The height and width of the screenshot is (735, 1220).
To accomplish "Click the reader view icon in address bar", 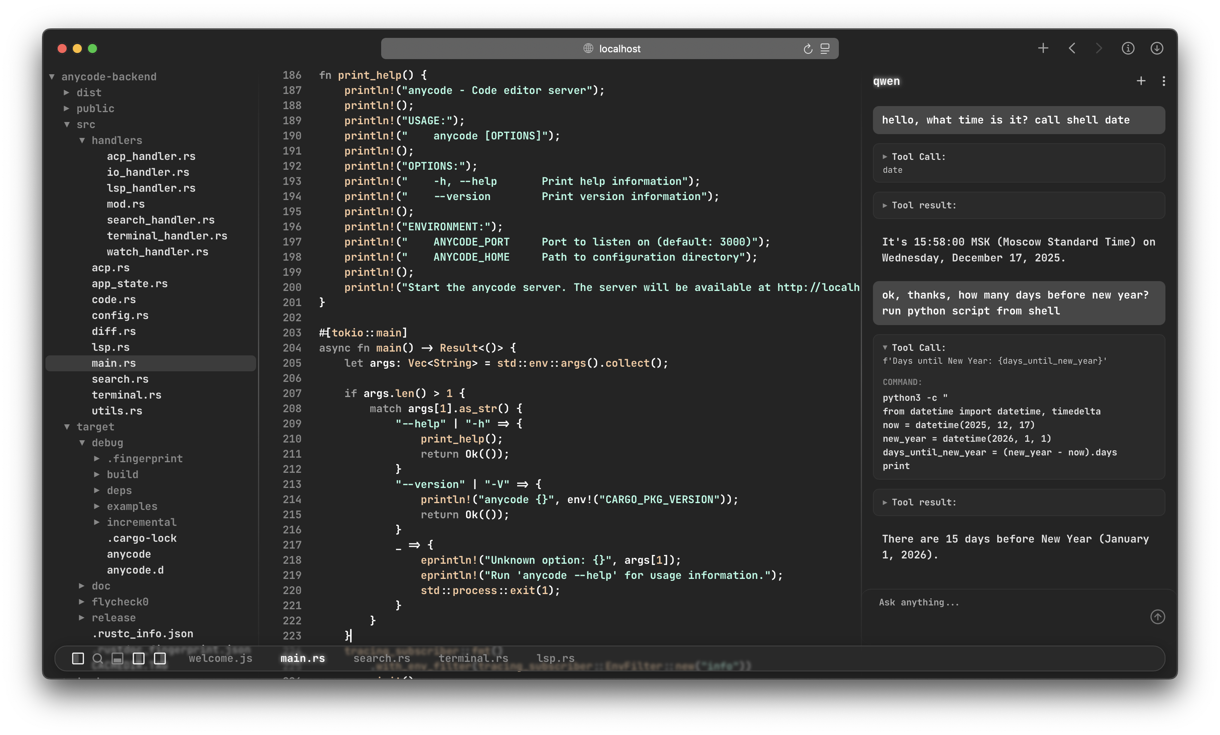I will (x=825, y=48).
